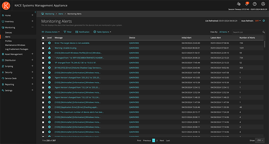Click the Reporting sidebar icon
The height and width of the screenshot is (144, 269).
(3, 84)
